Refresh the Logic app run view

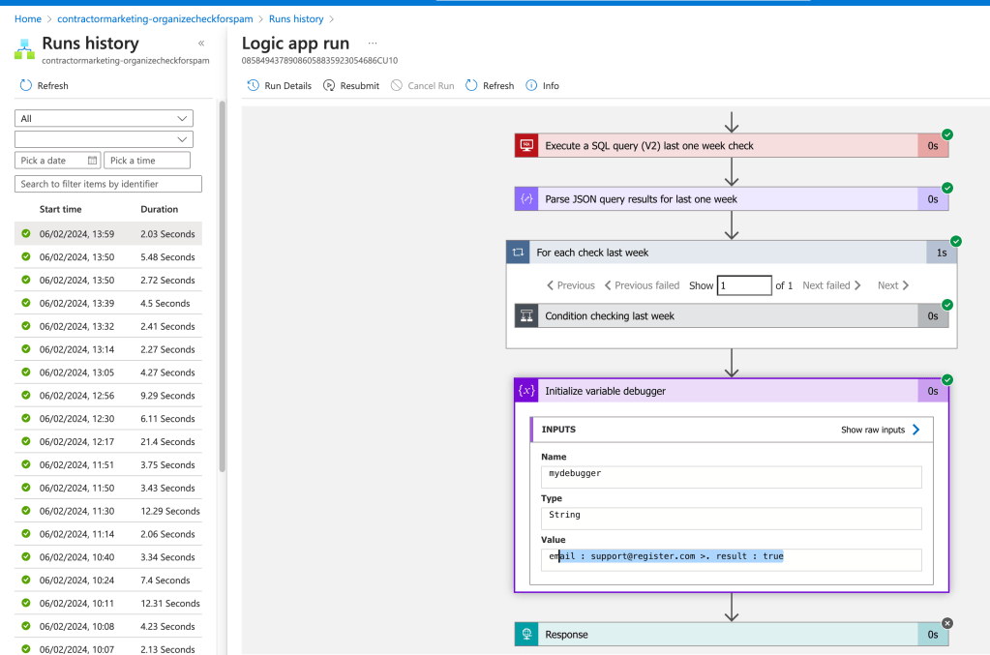pos(490,85)
